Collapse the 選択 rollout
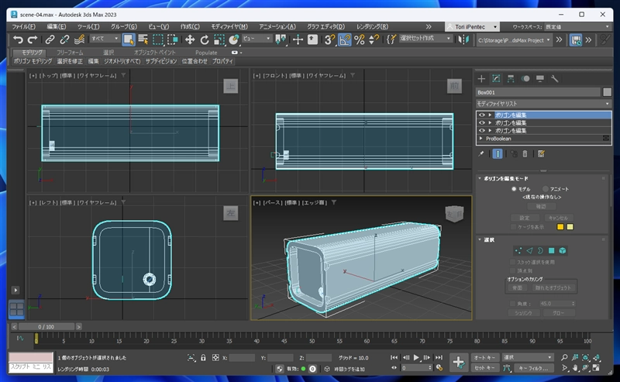This screenshot has height=382, width=620. pyautogui.click(x=488, y=239)
